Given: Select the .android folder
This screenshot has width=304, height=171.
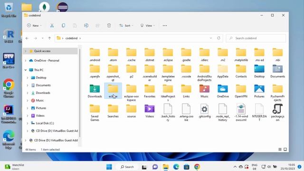Looking at the screenshot, I should 95,55.
